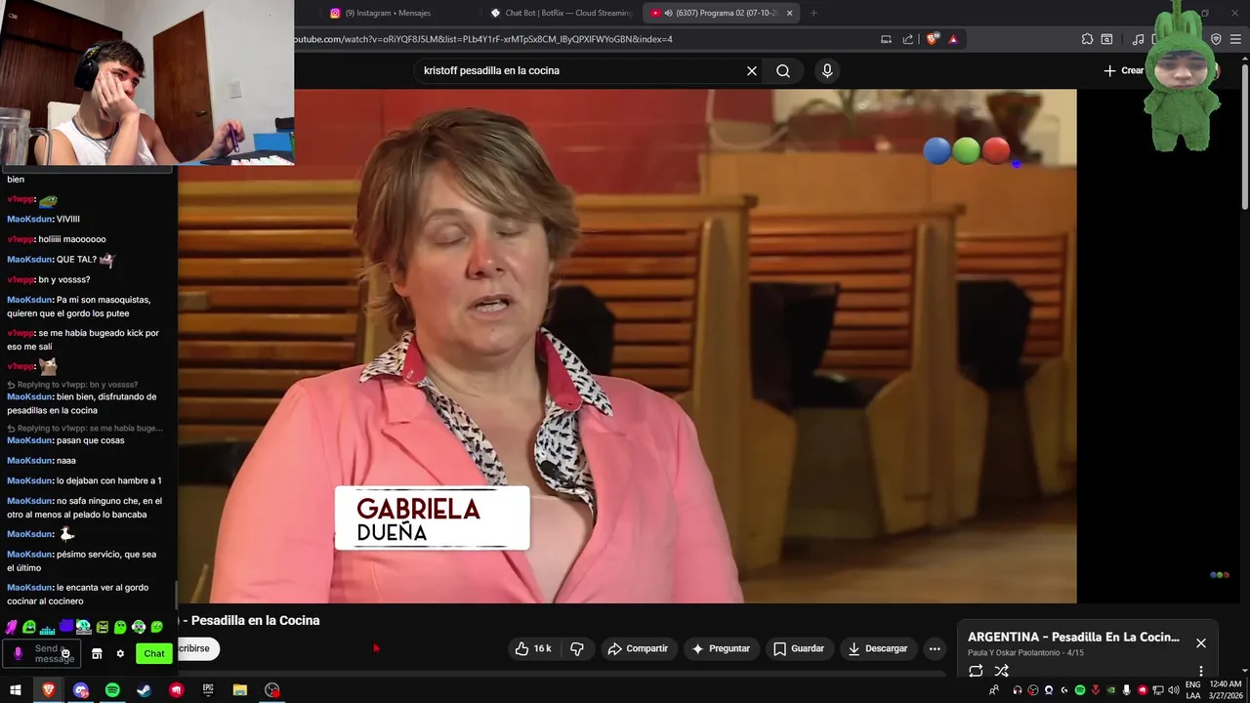Click the green Chat send button
Viewport: 1250px width, 703px height.
(154, 653)
